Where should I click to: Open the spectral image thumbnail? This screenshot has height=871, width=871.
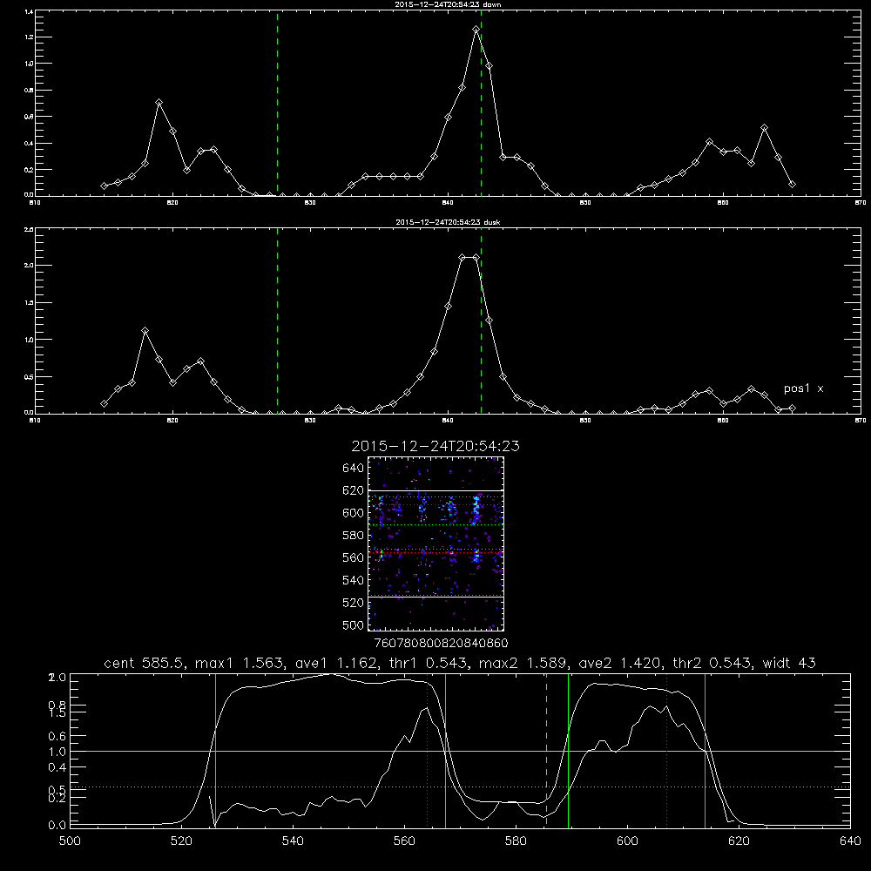(x=435, y=544)
